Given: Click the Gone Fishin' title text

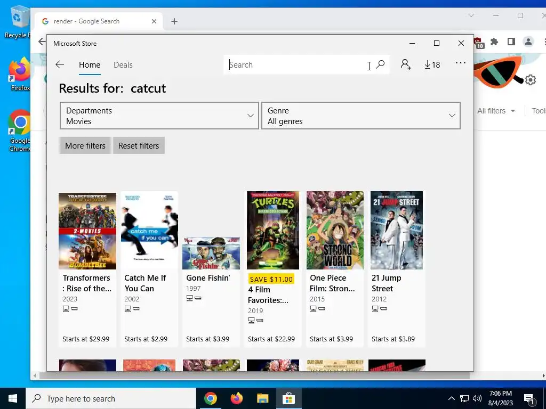Looking at the screenshot, I should click(x=208, y=278).
